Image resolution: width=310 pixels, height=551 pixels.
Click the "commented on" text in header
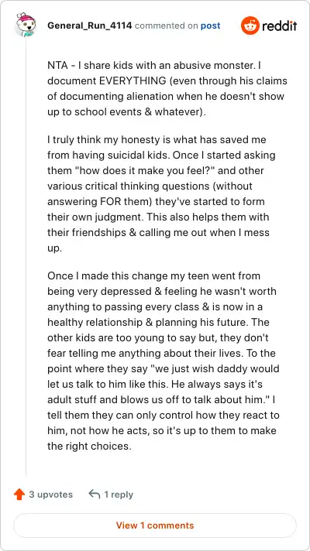(167, 26)
